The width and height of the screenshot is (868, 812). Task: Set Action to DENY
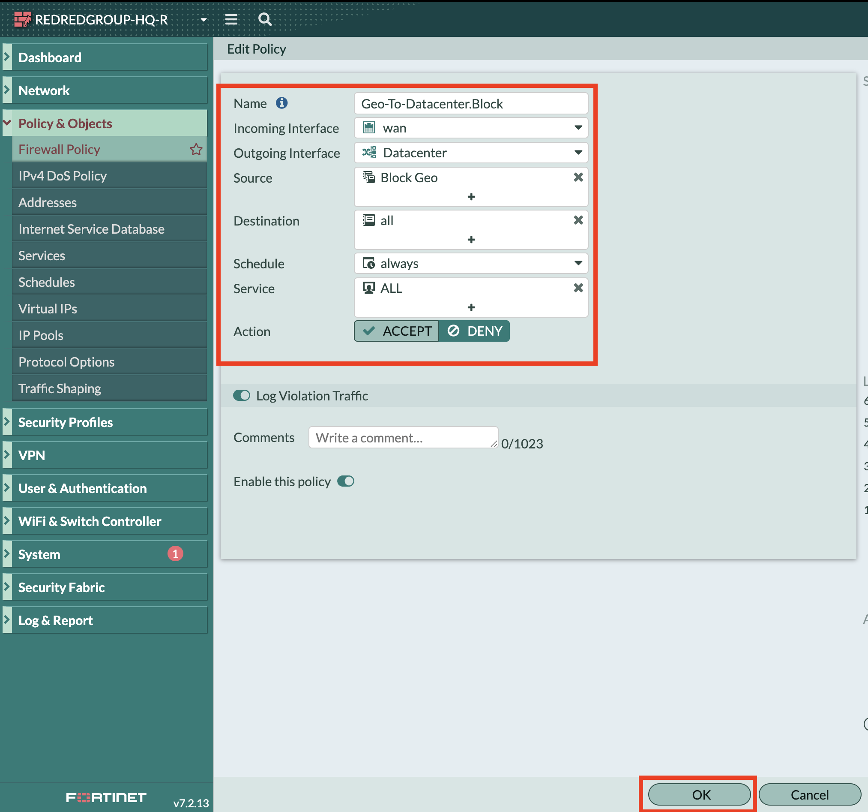(x=475, y=331)
